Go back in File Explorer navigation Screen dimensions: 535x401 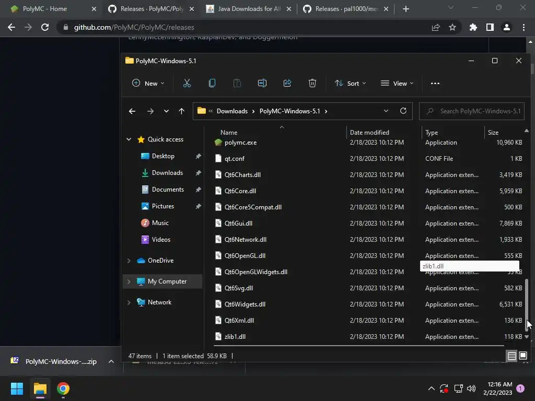point(132,111)
